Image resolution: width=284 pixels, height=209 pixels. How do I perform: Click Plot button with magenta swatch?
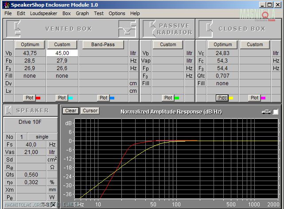click(255, 98)
